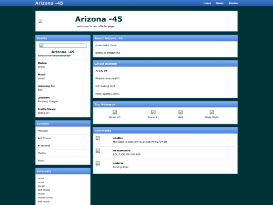Click the Demo #1 release cover icon
Screen dimensions: 273x205
[153, 112]
